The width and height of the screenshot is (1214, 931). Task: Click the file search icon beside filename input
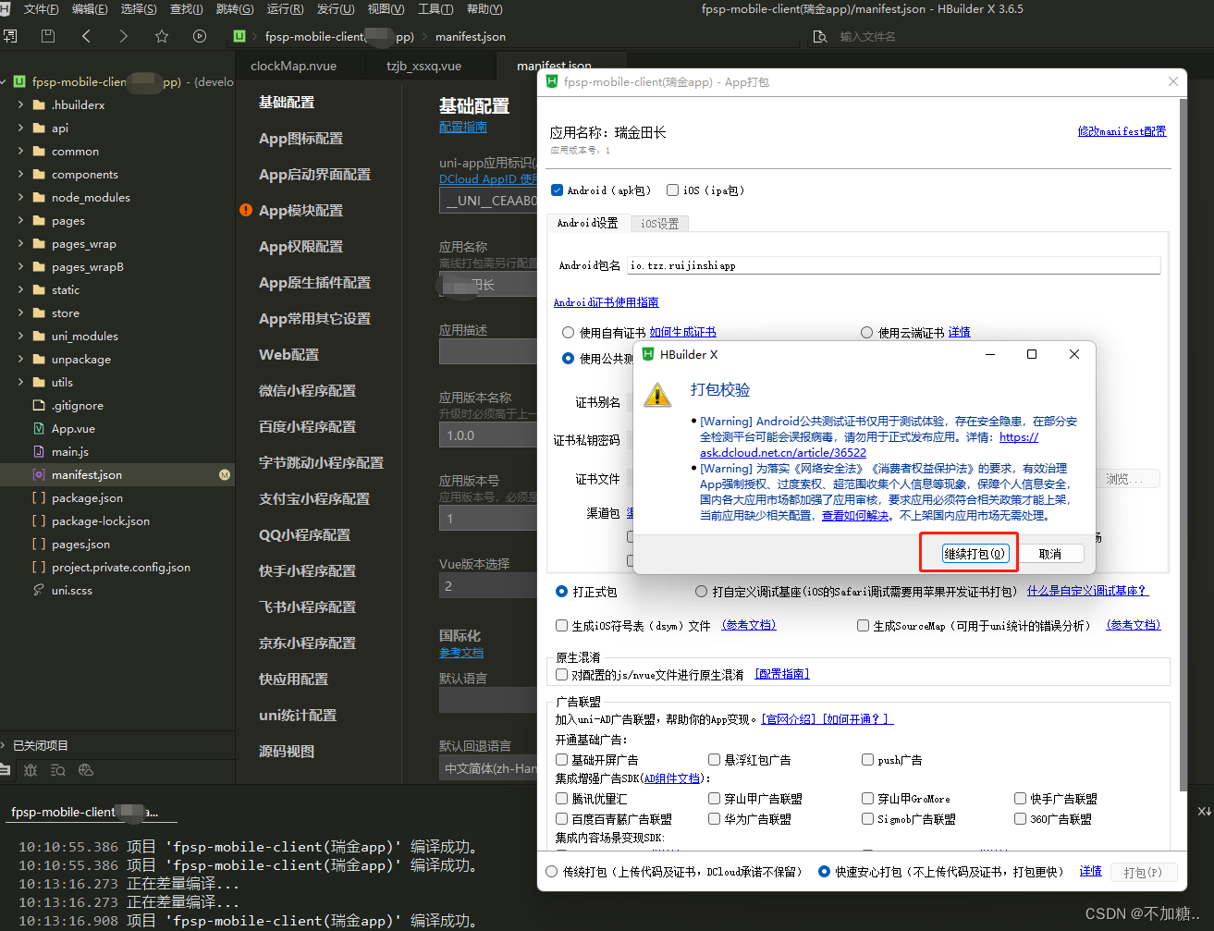819,36
